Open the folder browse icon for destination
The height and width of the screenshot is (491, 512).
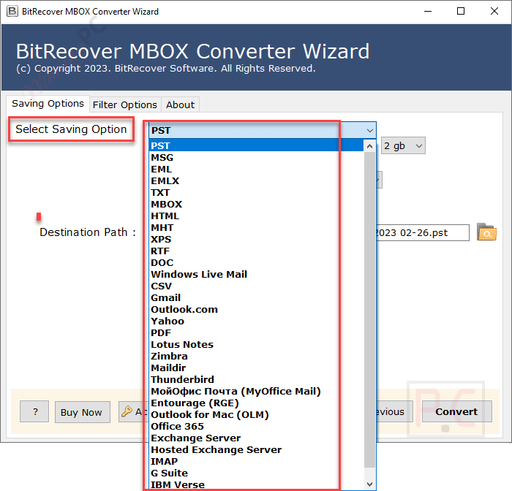[x=486, y=232]
